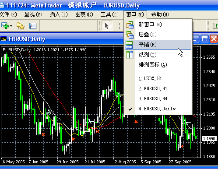Select checked window 4 EURUSD,Daily
Viewport: 218px width, 169px height.
[x=158, y=109]
